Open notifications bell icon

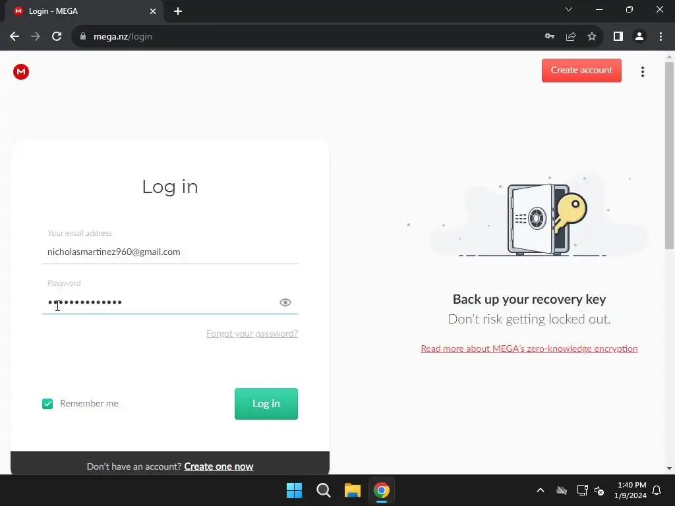pyautogui.click(x=657, y=490)
